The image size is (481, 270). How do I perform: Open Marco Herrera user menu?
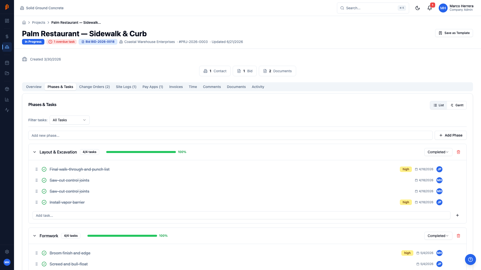(456, 8)
